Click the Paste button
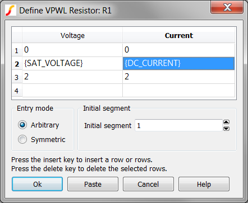This screenshot has height=203, width=248. pyautogui.click(x=93, y=184)
